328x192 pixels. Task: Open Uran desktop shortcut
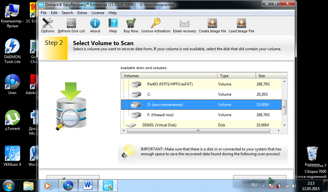[x=12, y=84]
